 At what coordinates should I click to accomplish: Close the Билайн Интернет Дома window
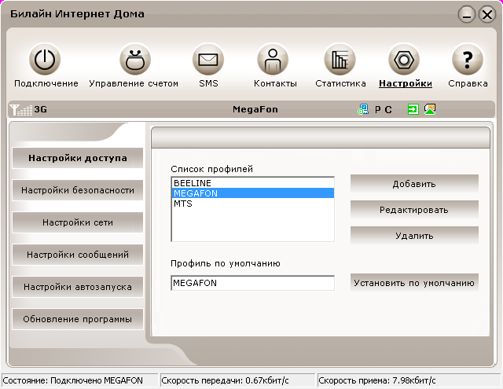pos(487,14)
